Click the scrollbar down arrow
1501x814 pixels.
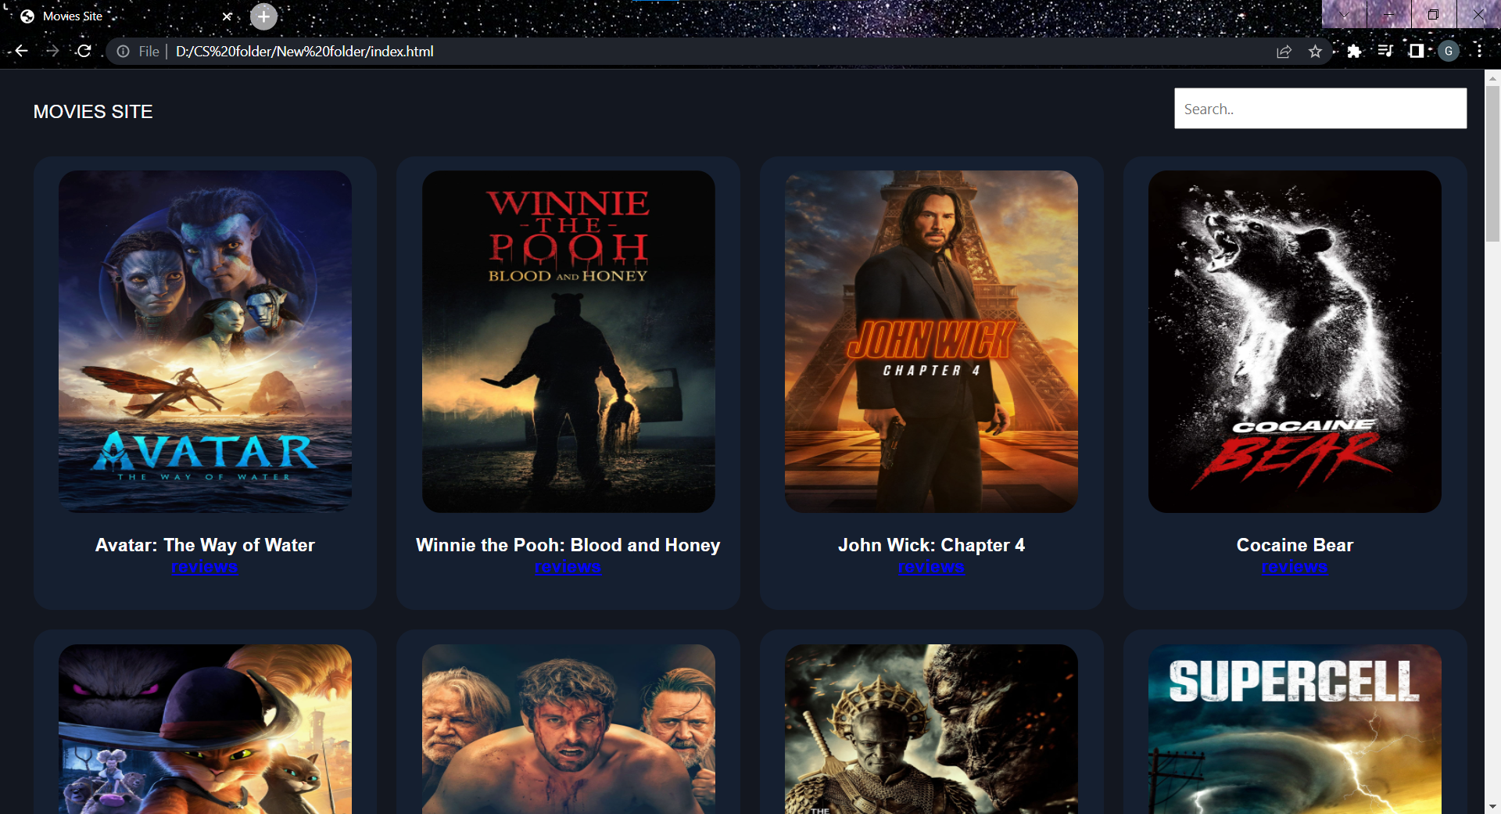(x=1492, y=806)
